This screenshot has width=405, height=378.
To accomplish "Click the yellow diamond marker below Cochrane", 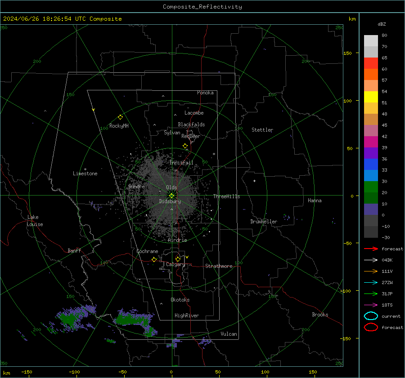I will [154, 259].
